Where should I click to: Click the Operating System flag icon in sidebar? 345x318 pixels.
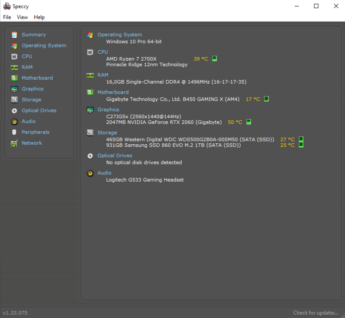pyautogui.click(x=14, y=45)
